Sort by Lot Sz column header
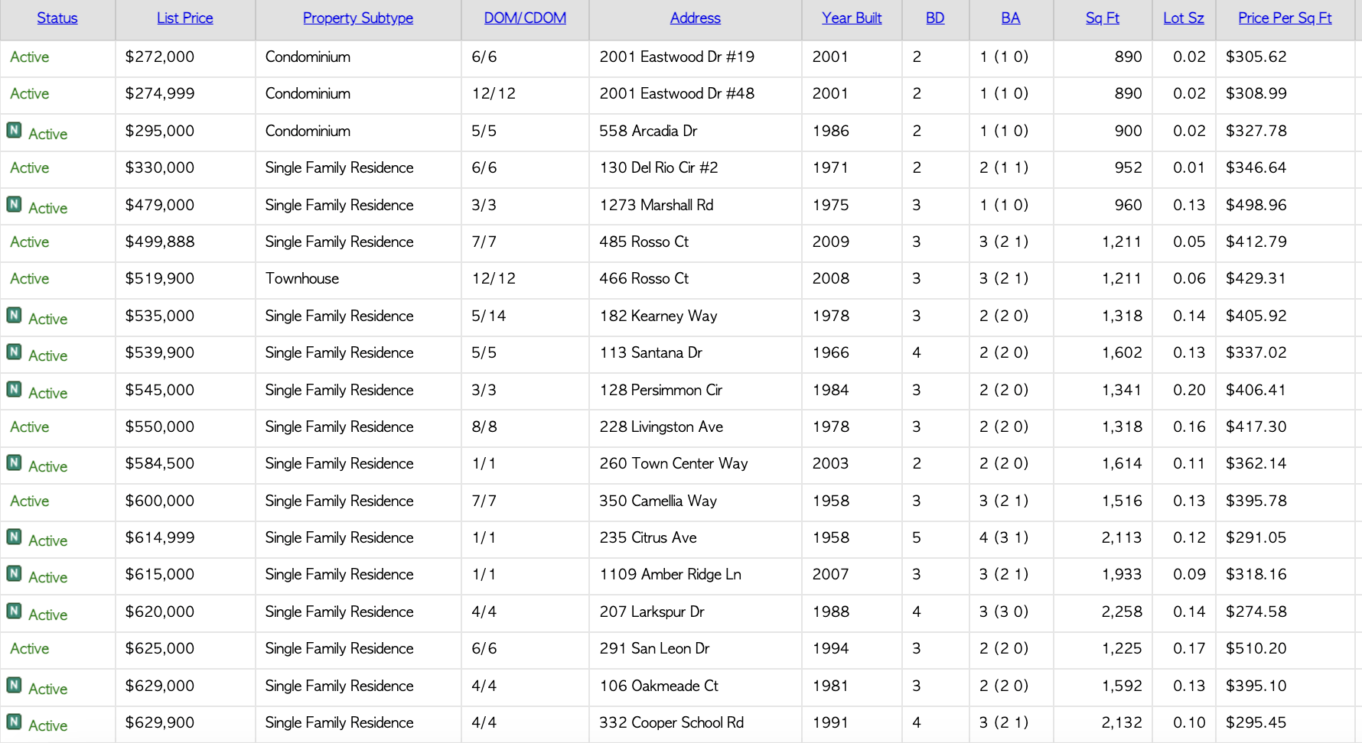This screenshot has height=743, width=1362. pos(1184,18)
